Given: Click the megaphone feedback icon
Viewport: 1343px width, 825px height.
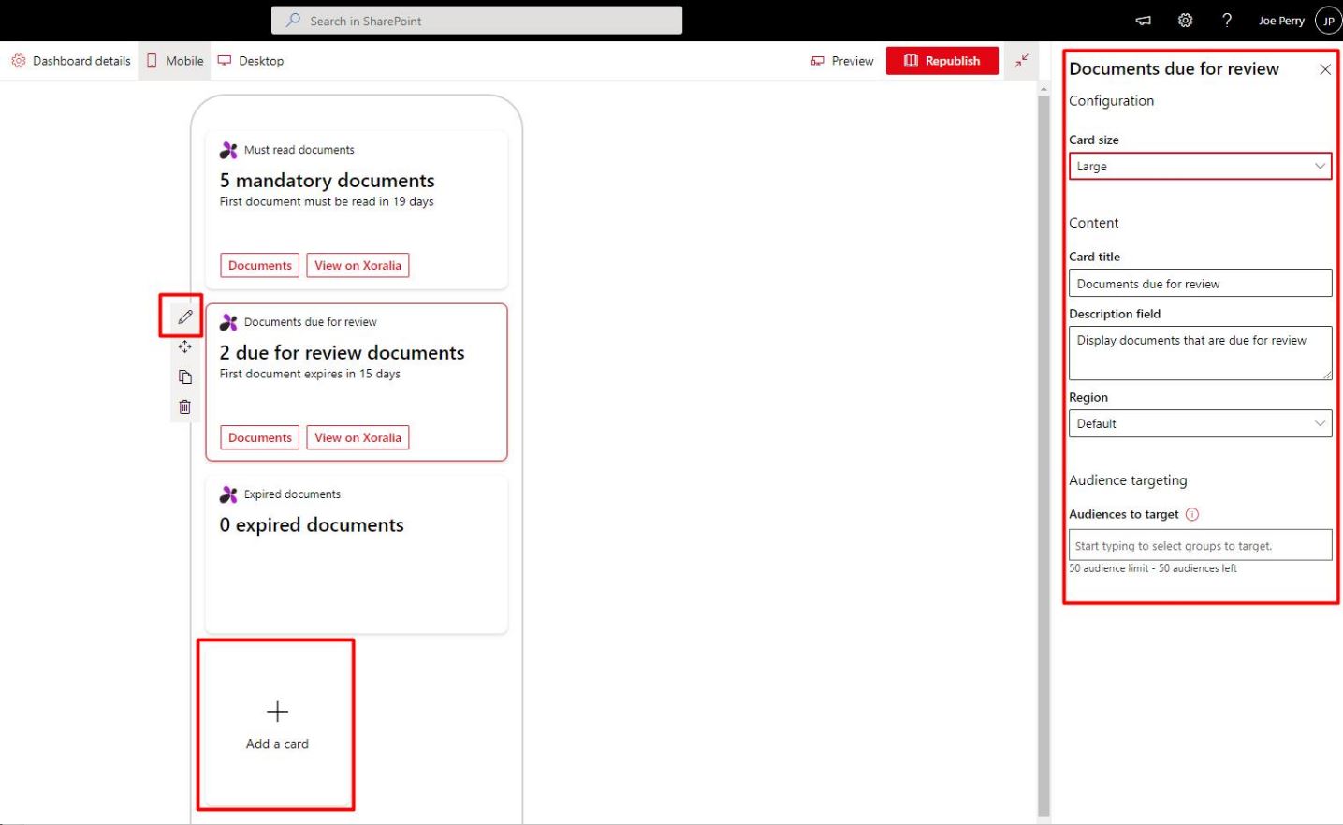Looking at the screenshot, I should [x=1144, y=20].
